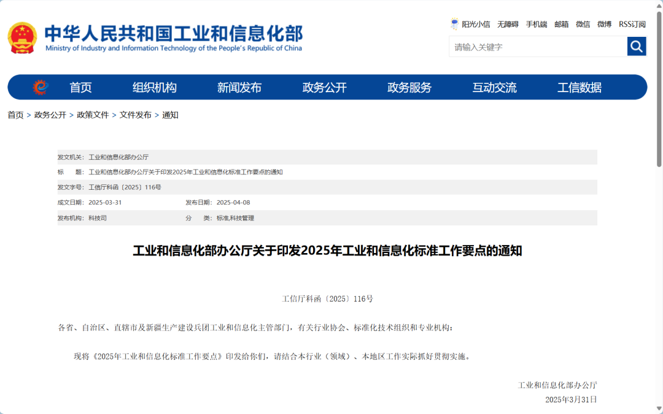The height and width of the screenshot is (414, 663).
Task: Click the paragraph beginning 各省、自治区
Action: 255,328
